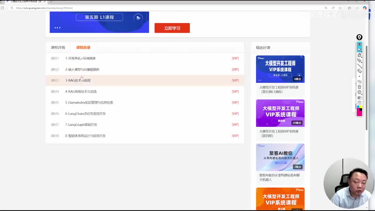Click the clipboard icon in annotation toolbar
Image resolution: width=375 pixels, height=211 pixels.
(359, 103)
